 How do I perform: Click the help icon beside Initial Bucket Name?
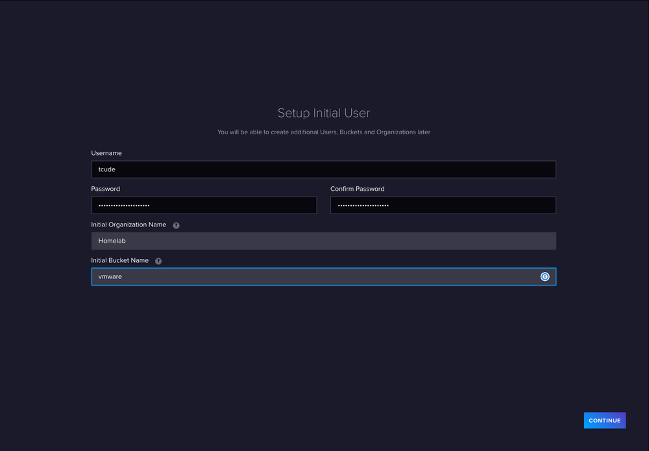coord(158,261)
